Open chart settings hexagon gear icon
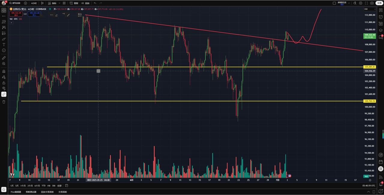 click(x=361, y=3)
